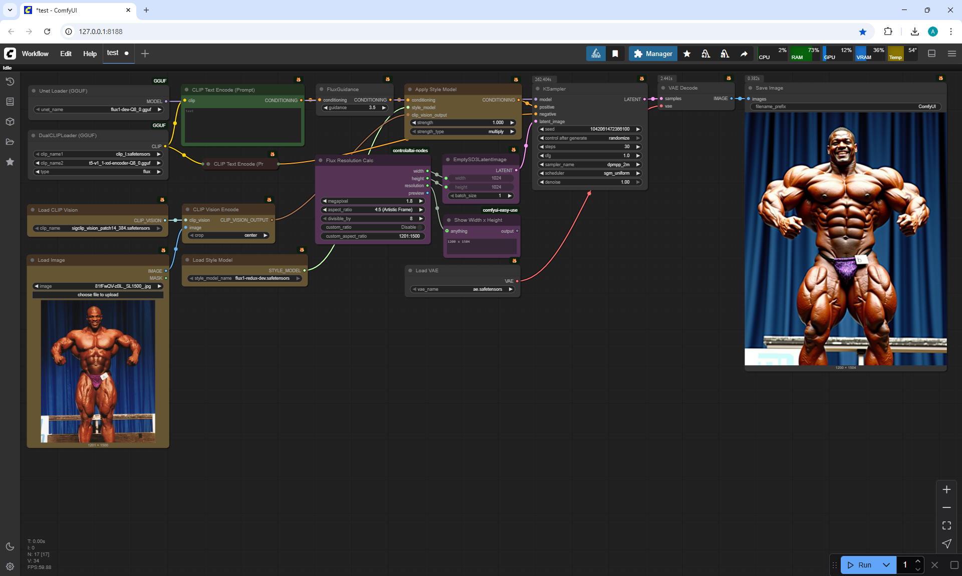This screenshot has height=576, width=962.
Task: Adjust the strength 1.000 slider
Action: 462,123
